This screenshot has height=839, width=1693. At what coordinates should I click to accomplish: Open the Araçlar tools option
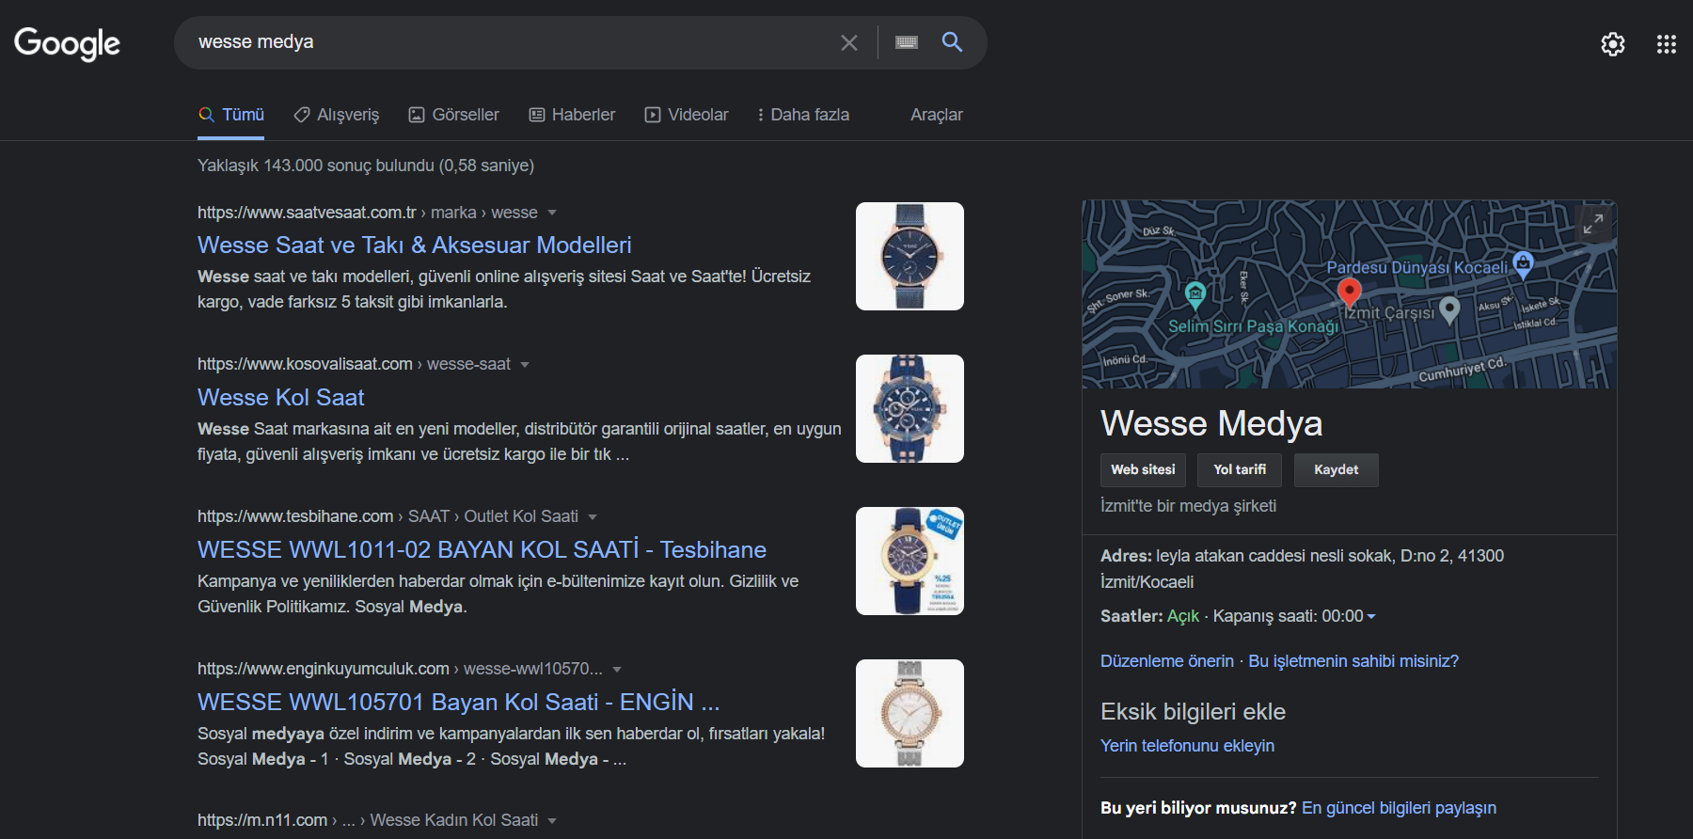tap(936, 115)
